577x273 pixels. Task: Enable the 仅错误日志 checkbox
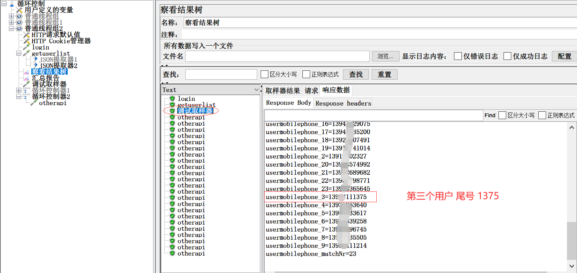click(x=458, y=56)
